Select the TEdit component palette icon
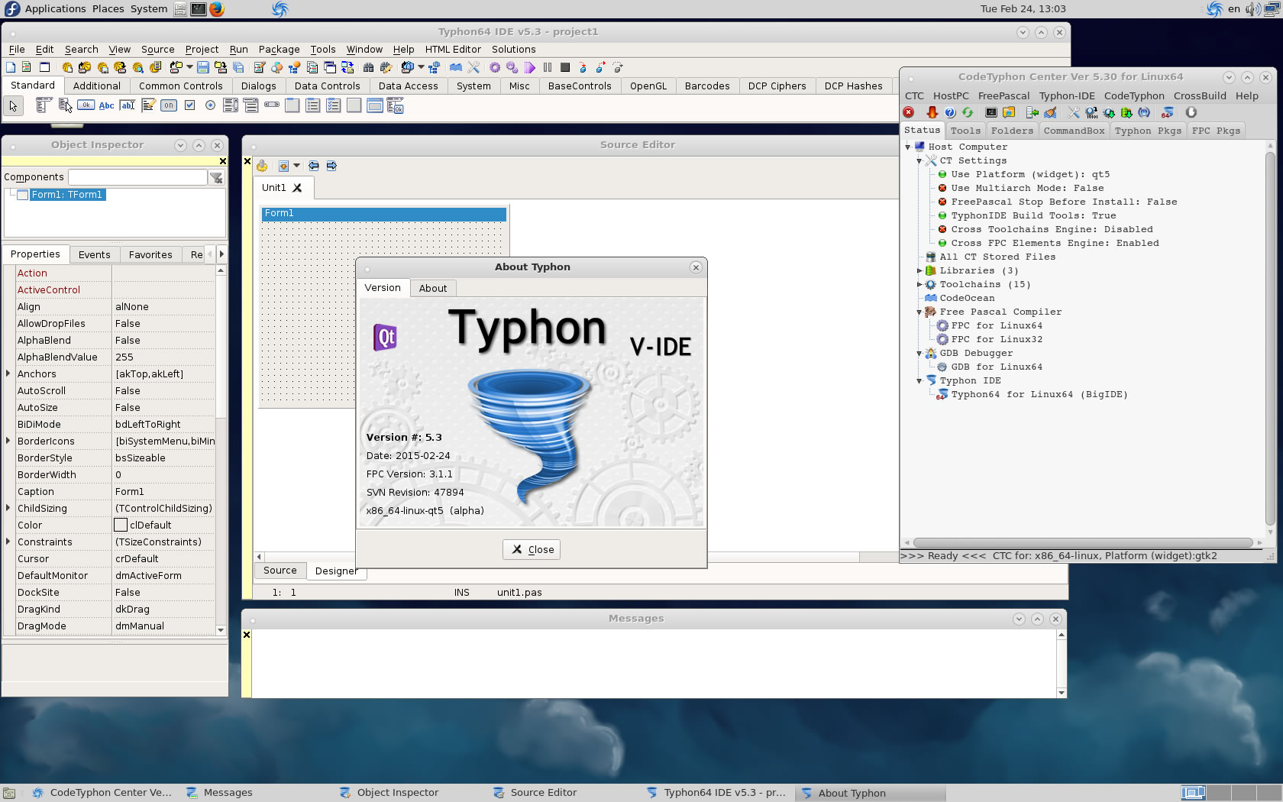This screenshot has width=1283, height=802. (x=128, y=105)
